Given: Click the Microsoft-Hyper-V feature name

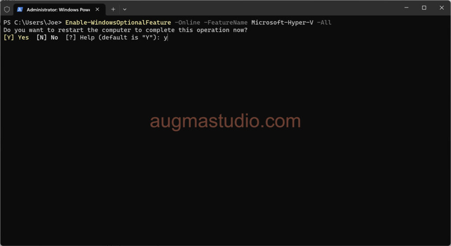Looking at the screenshot, I should point(282,22).
